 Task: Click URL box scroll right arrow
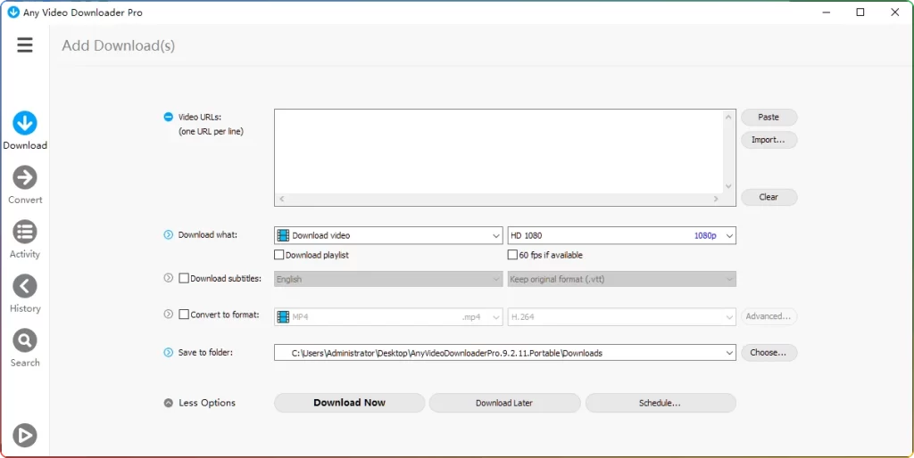point(716,199)
